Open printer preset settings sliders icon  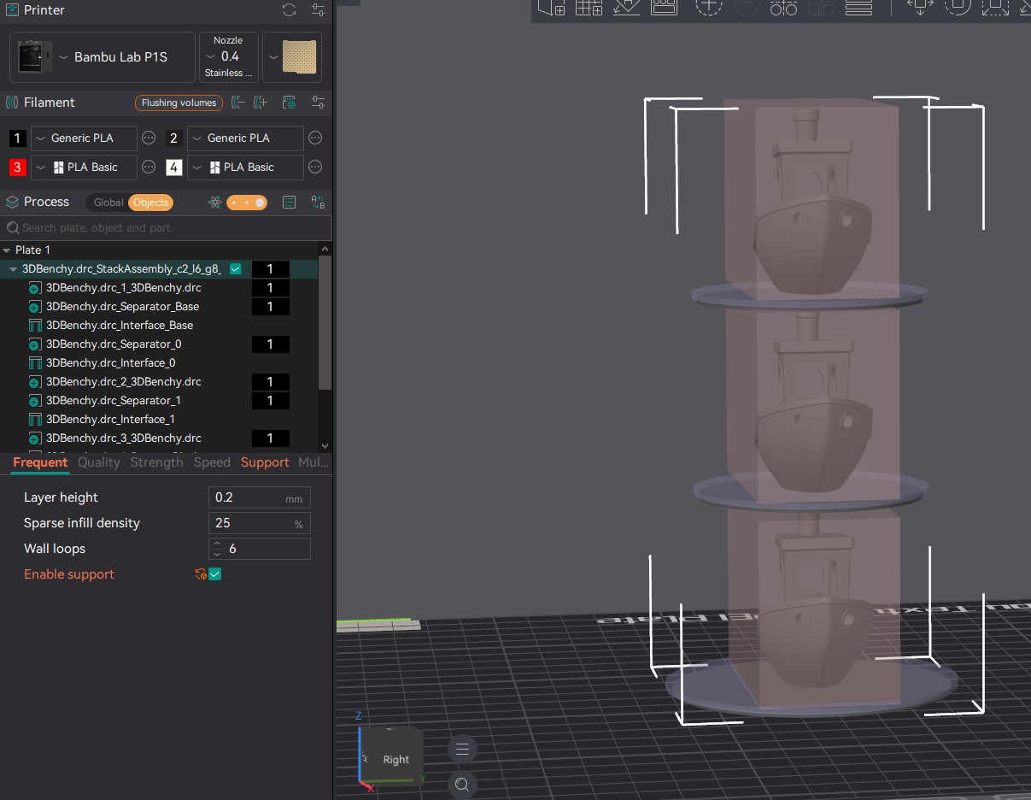point(318,10)
